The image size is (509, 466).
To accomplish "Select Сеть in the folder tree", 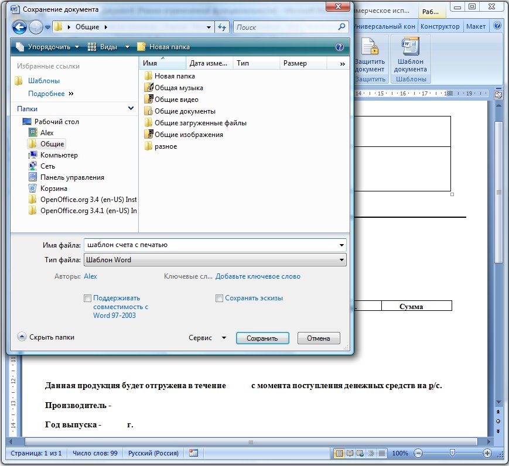I will [42, 166].
